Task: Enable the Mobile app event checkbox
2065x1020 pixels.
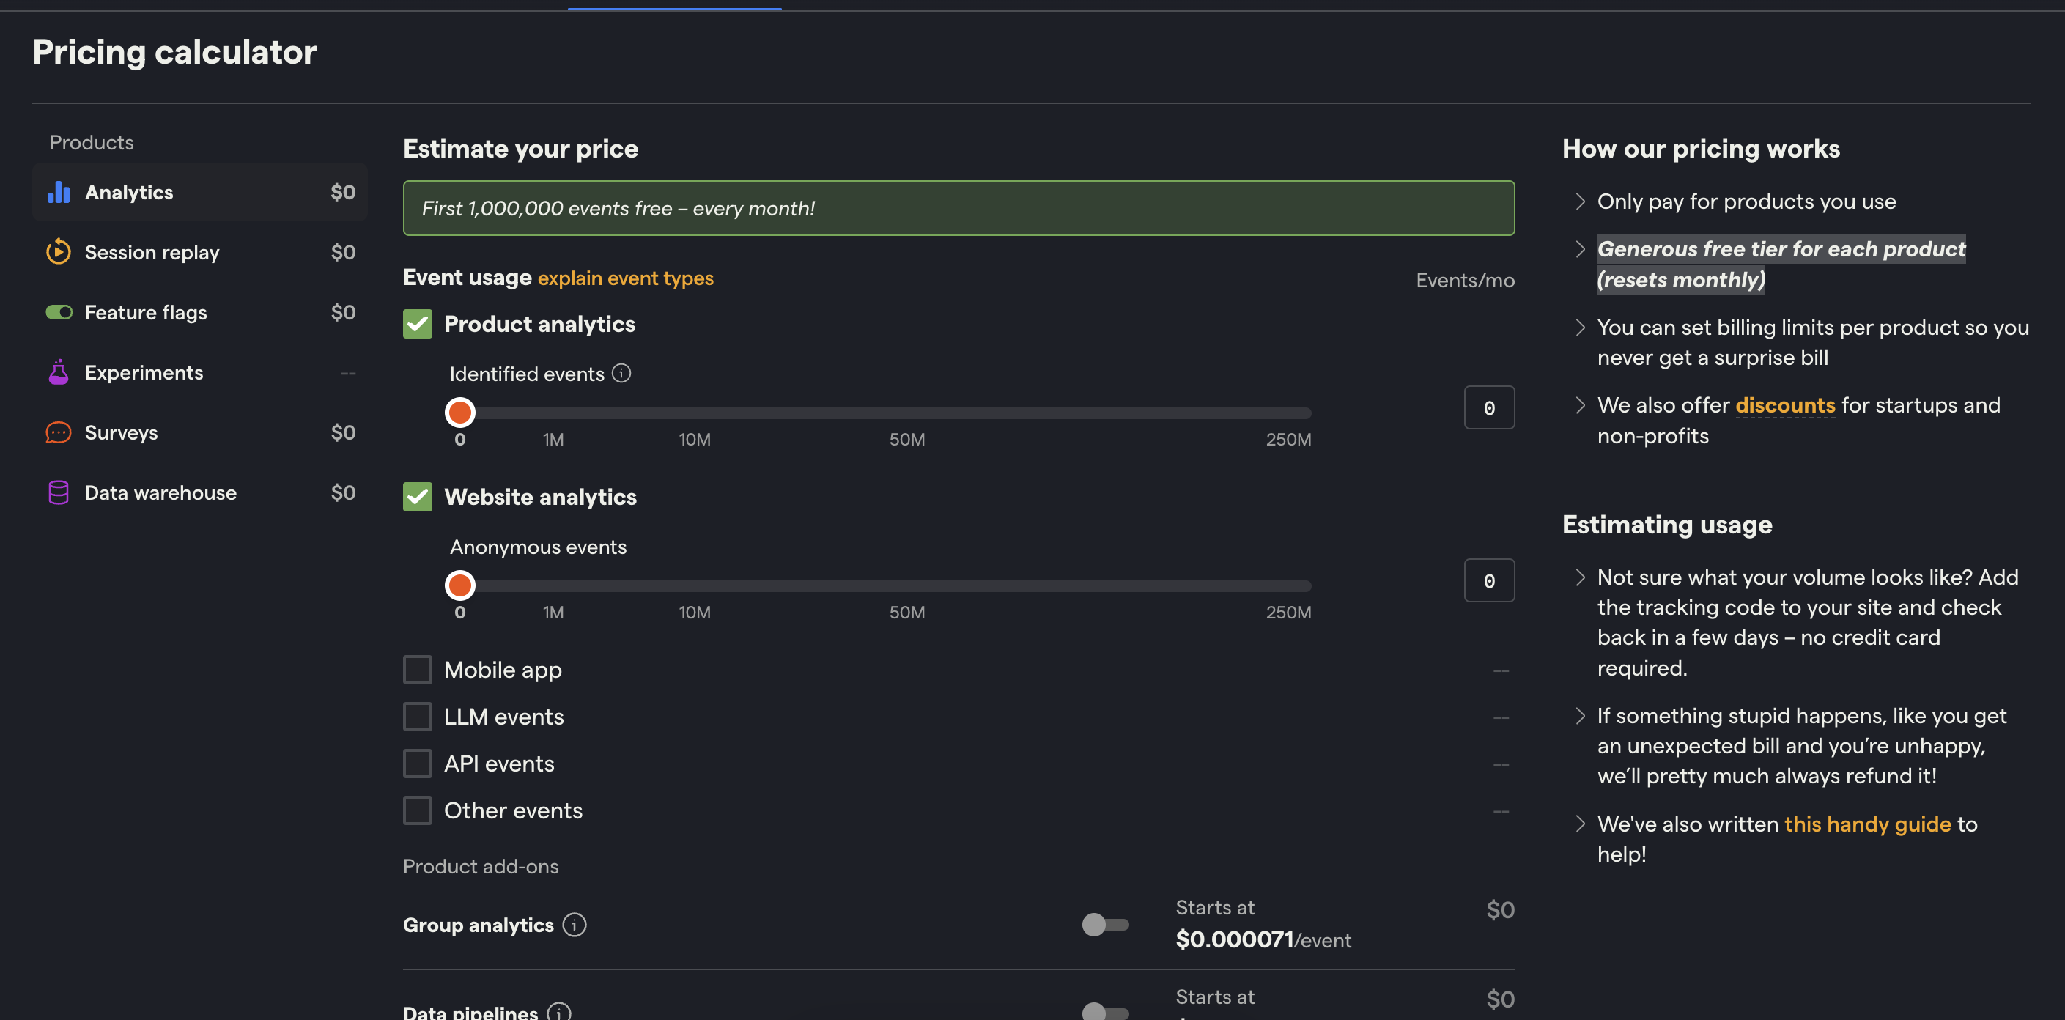Action: (x=418, y=669)
